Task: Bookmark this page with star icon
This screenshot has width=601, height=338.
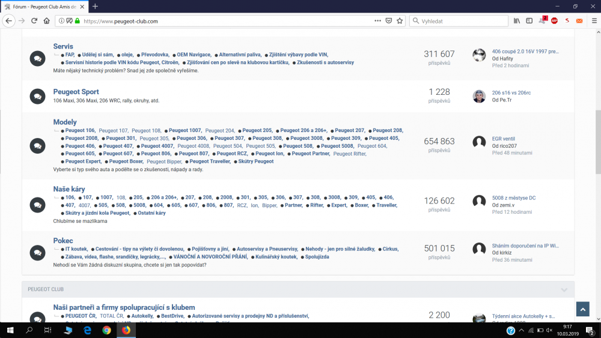Action: point(400,21)
